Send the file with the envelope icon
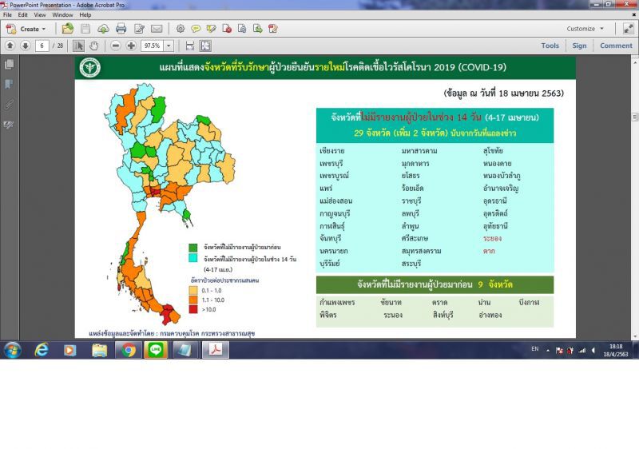This screenshot has width=639, height=449. click(x=157, y=29)
